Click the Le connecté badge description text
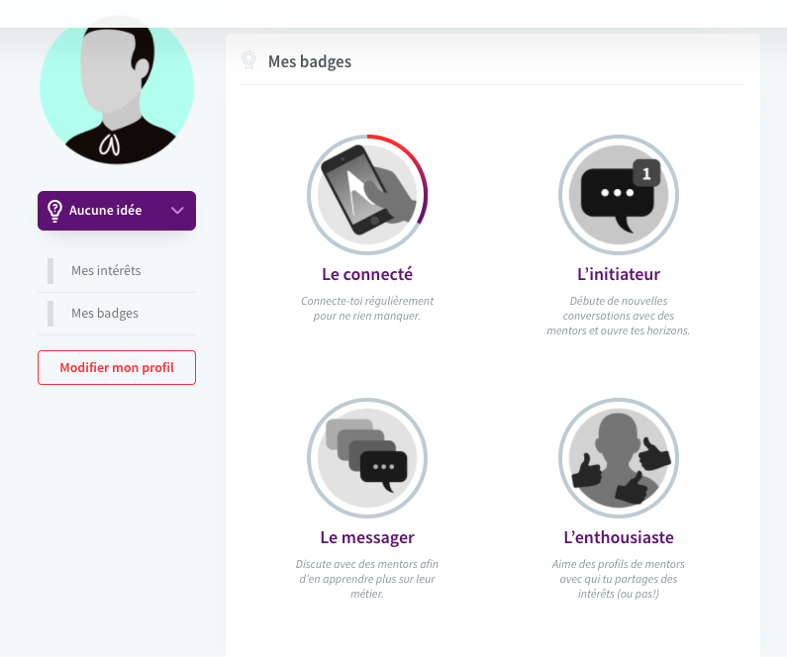787x657 pixels. tap(367, 308)
